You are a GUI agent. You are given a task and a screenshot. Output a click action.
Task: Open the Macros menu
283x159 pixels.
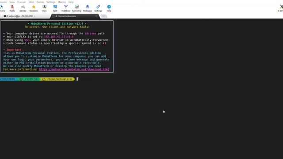(x=62, y=2)
